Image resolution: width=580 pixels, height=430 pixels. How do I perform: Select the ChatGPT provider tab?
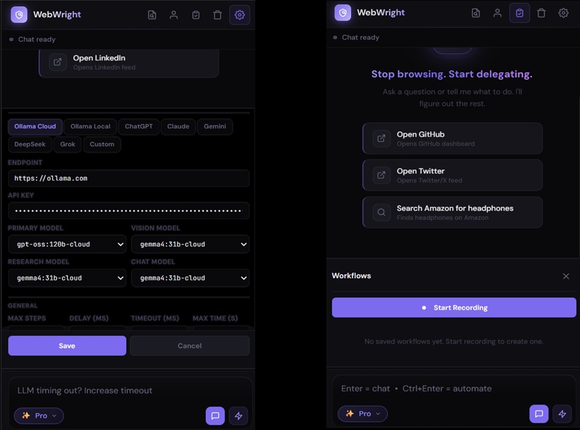(x=139, y=127)
